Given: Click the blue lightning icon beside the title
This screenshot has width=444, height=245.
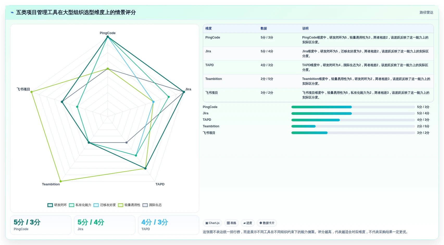Looking at the screenshot, I should (x=12, y=12).
